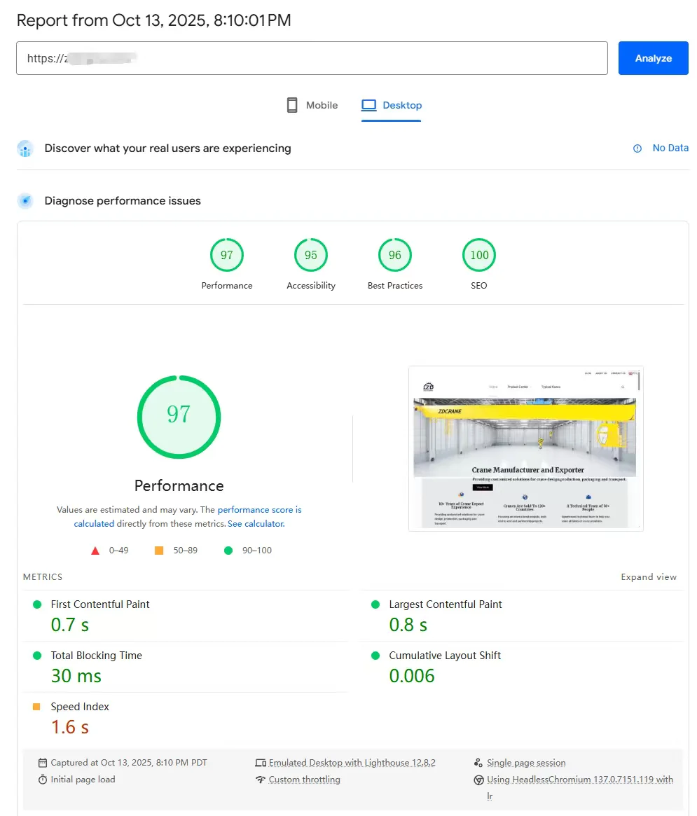Select the 95 Accessibility score gauge
The width and height of the screenshot is (697, 816).
[x=311, y=255]
